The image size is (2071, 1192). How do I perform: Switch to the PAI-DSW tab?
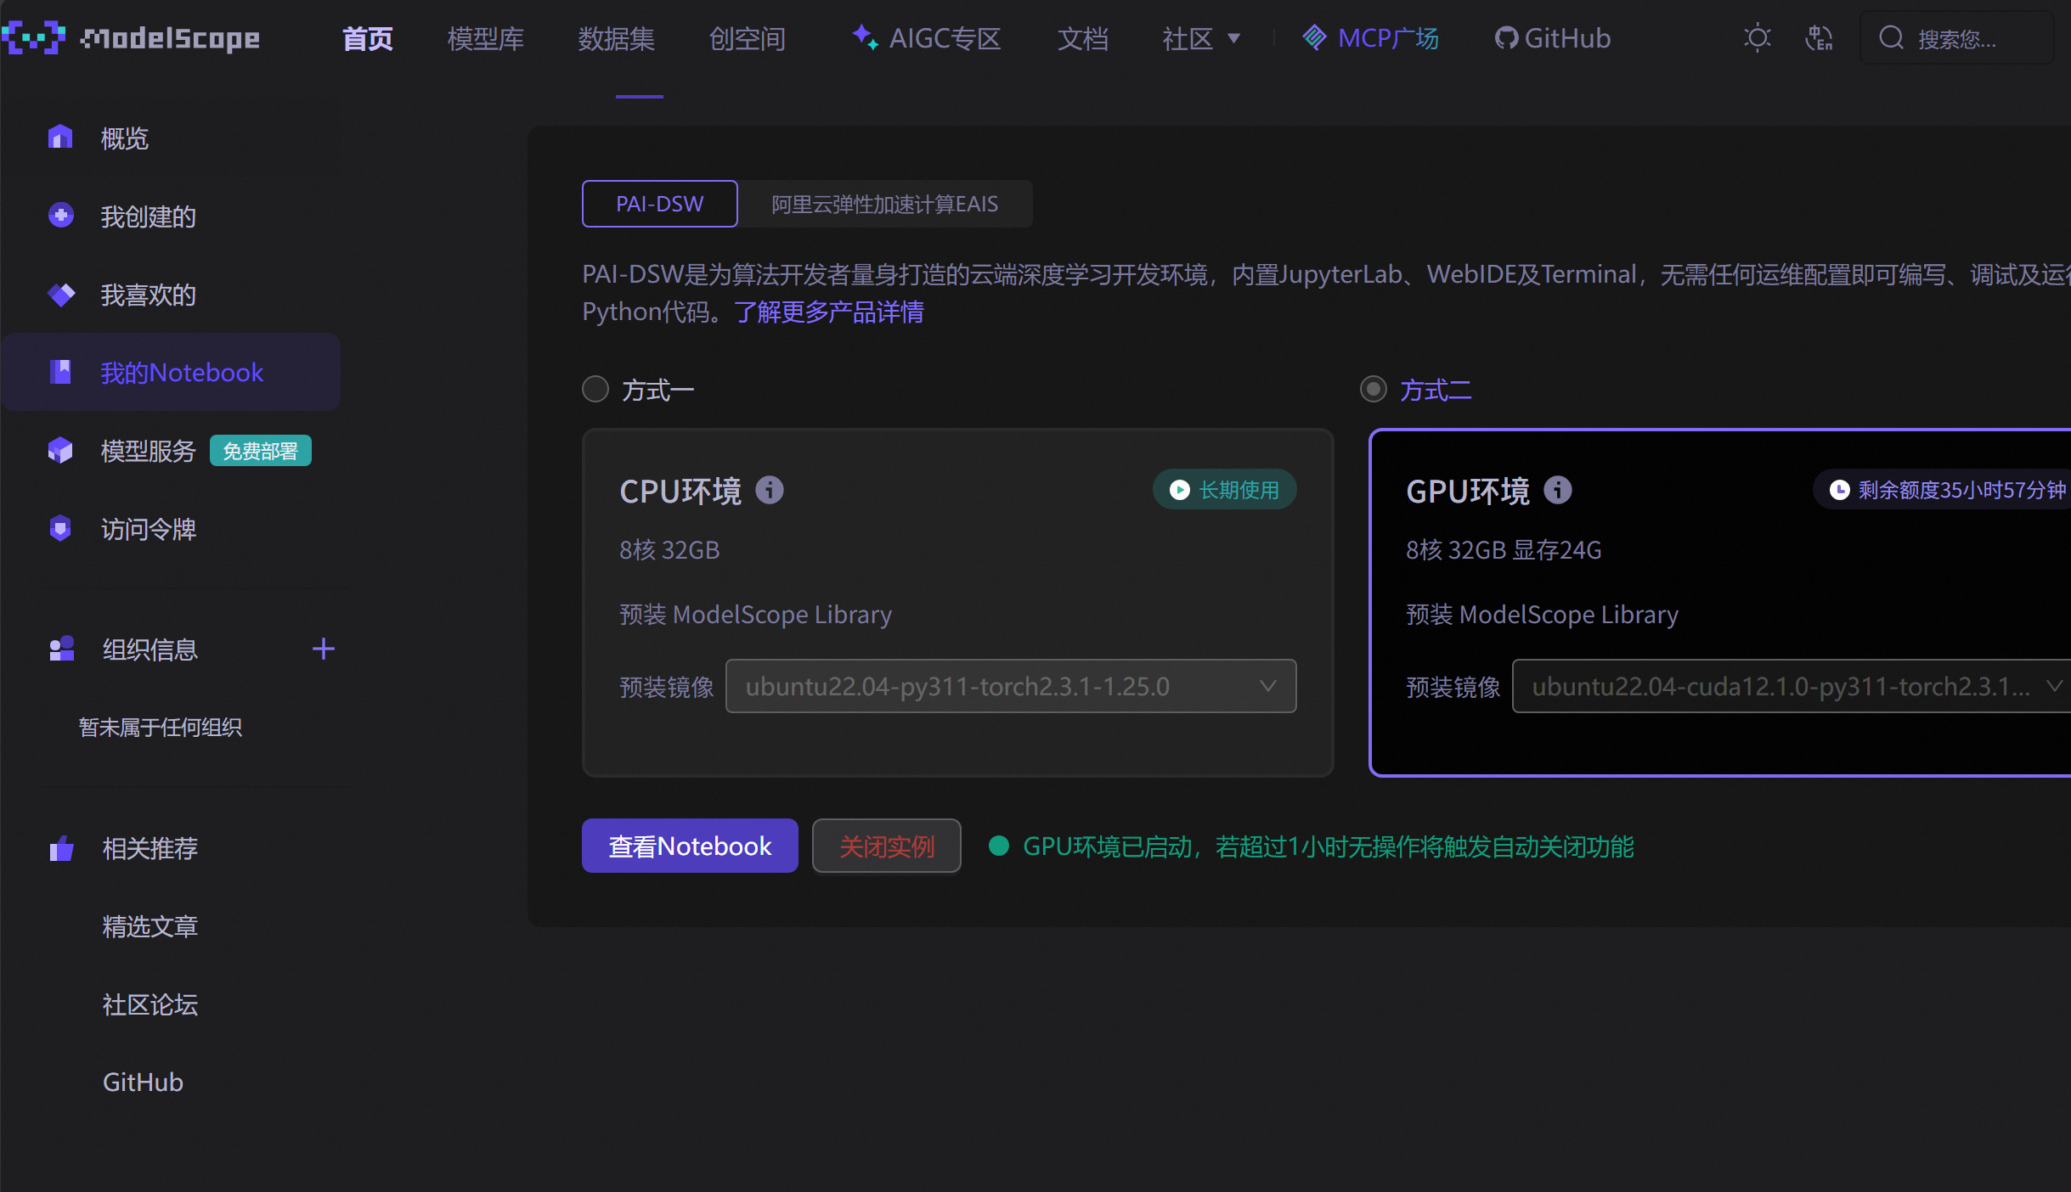(x=660, y=204)
